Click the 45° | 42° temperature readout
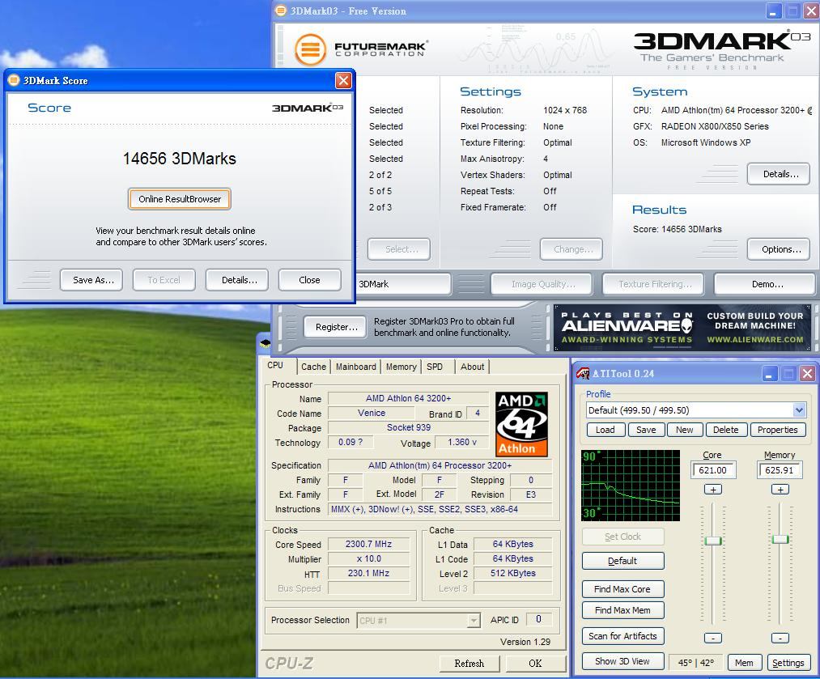Screen dimensions: 820x679 click(696, 662)
